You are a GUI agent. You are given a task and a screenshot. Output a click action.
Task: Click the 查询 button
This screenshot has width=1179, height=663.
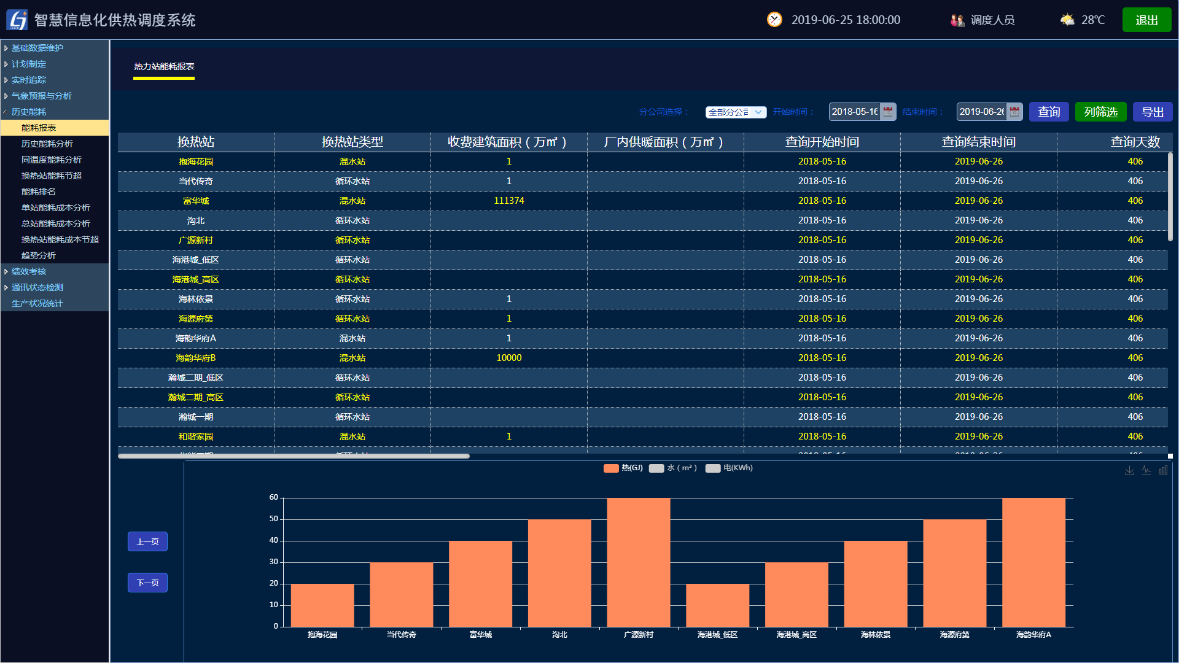coord(1049,112)
